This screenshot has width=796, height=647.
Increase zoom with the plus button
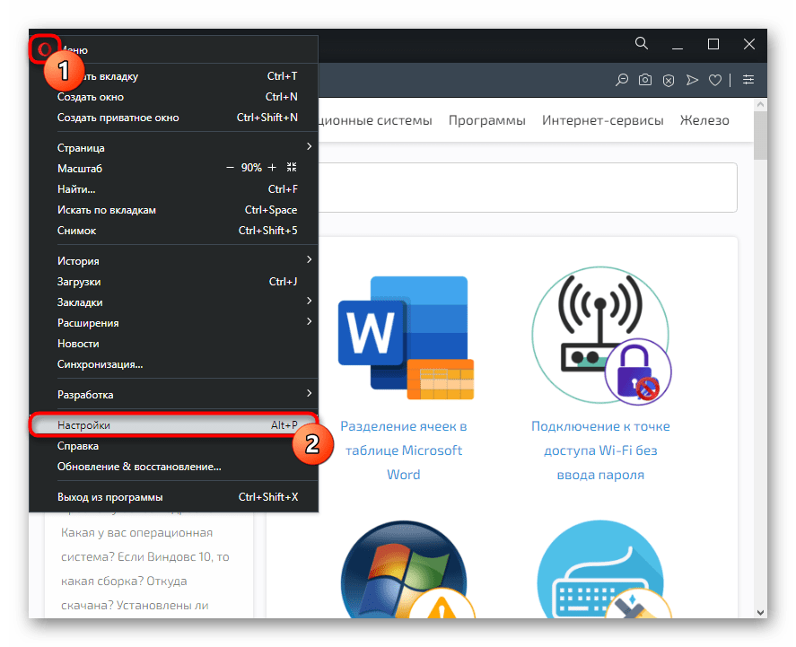(x=272, y=168)
